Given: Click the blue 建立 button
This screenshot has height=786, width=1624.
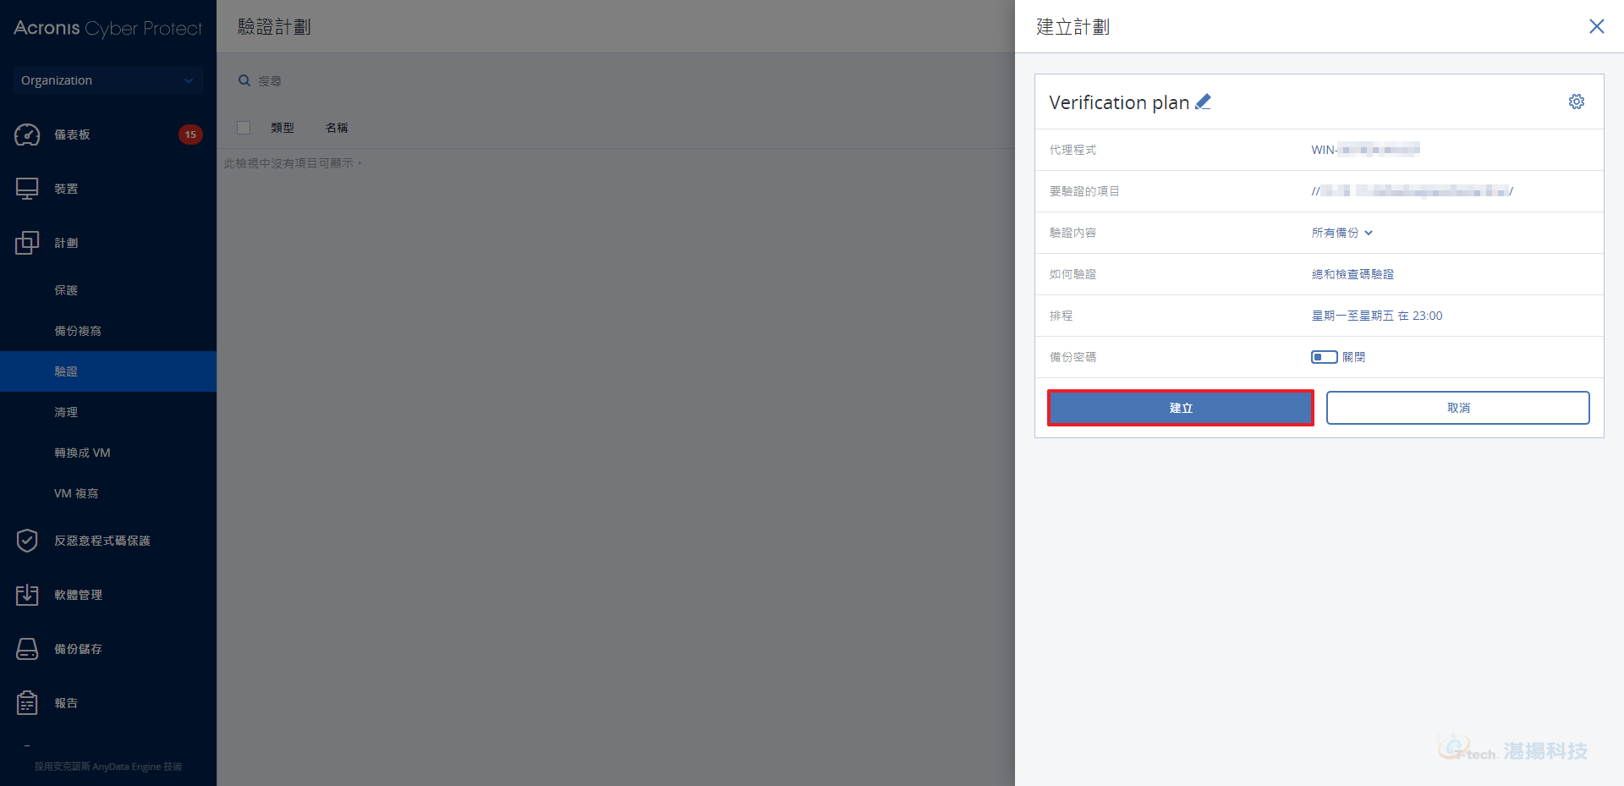Looking at the screenshot, I should (x=1180, y=408).
